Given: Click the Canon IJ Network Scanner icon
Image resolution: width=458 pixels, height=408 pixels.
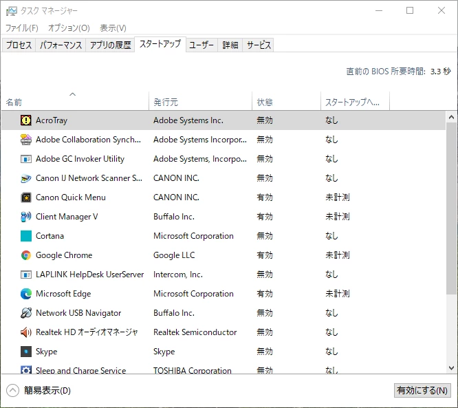Looking at the screenshot, I should pos(26,178).
